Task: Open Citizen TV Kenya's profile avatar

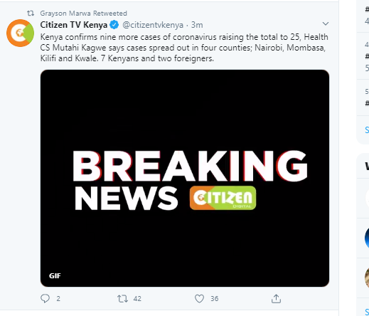Action: pyautogui.click(x=21, y=33)
